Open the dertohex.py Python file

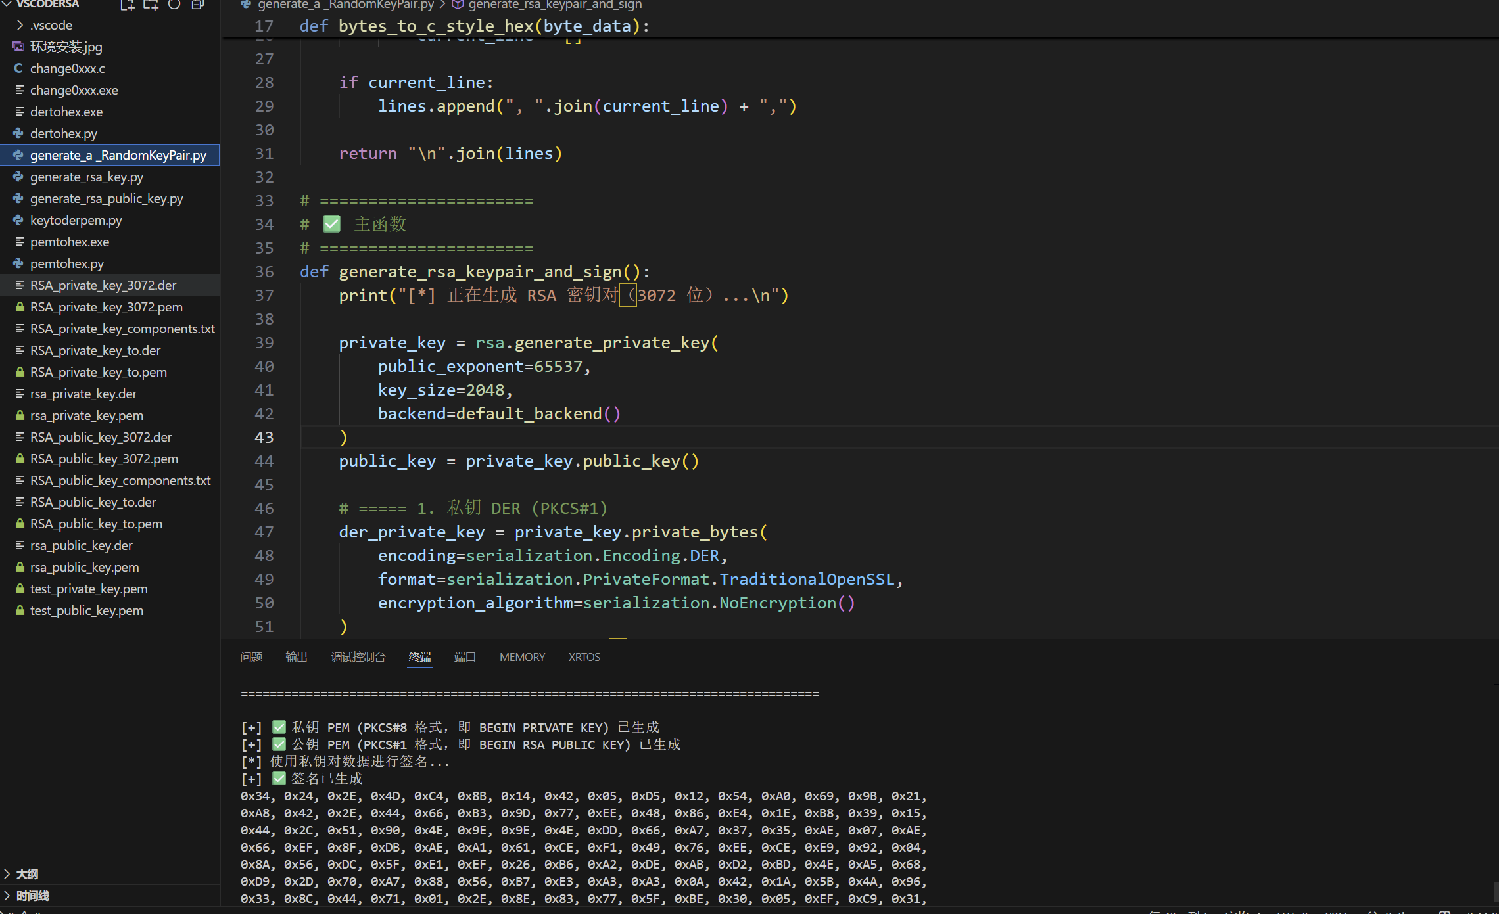click(63, 133)
